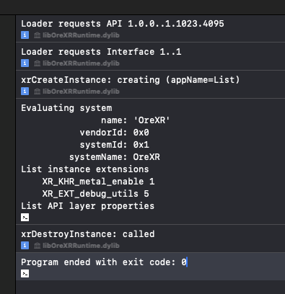Click library icon under Loader requests API

coord(37,35)
